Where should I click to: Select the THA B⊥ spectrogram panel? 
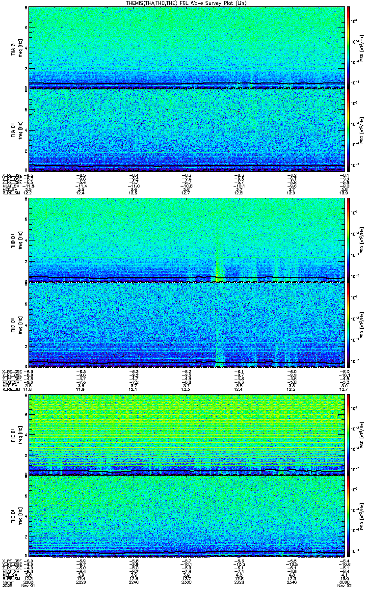[x=186, y=48]
